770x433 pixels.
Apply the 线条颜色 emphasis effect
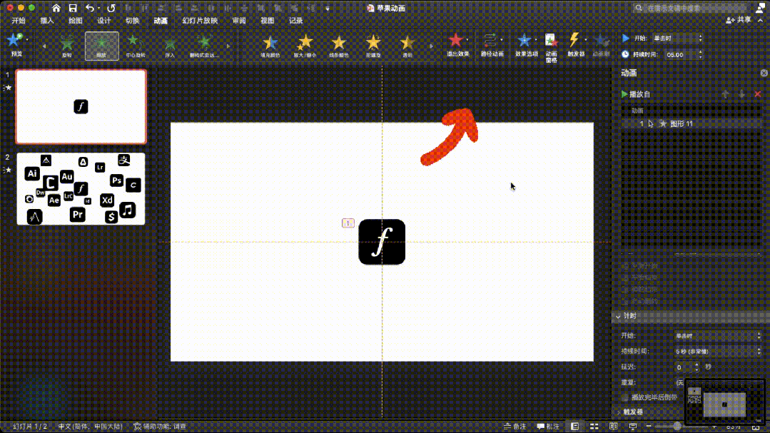pos(339,46)
